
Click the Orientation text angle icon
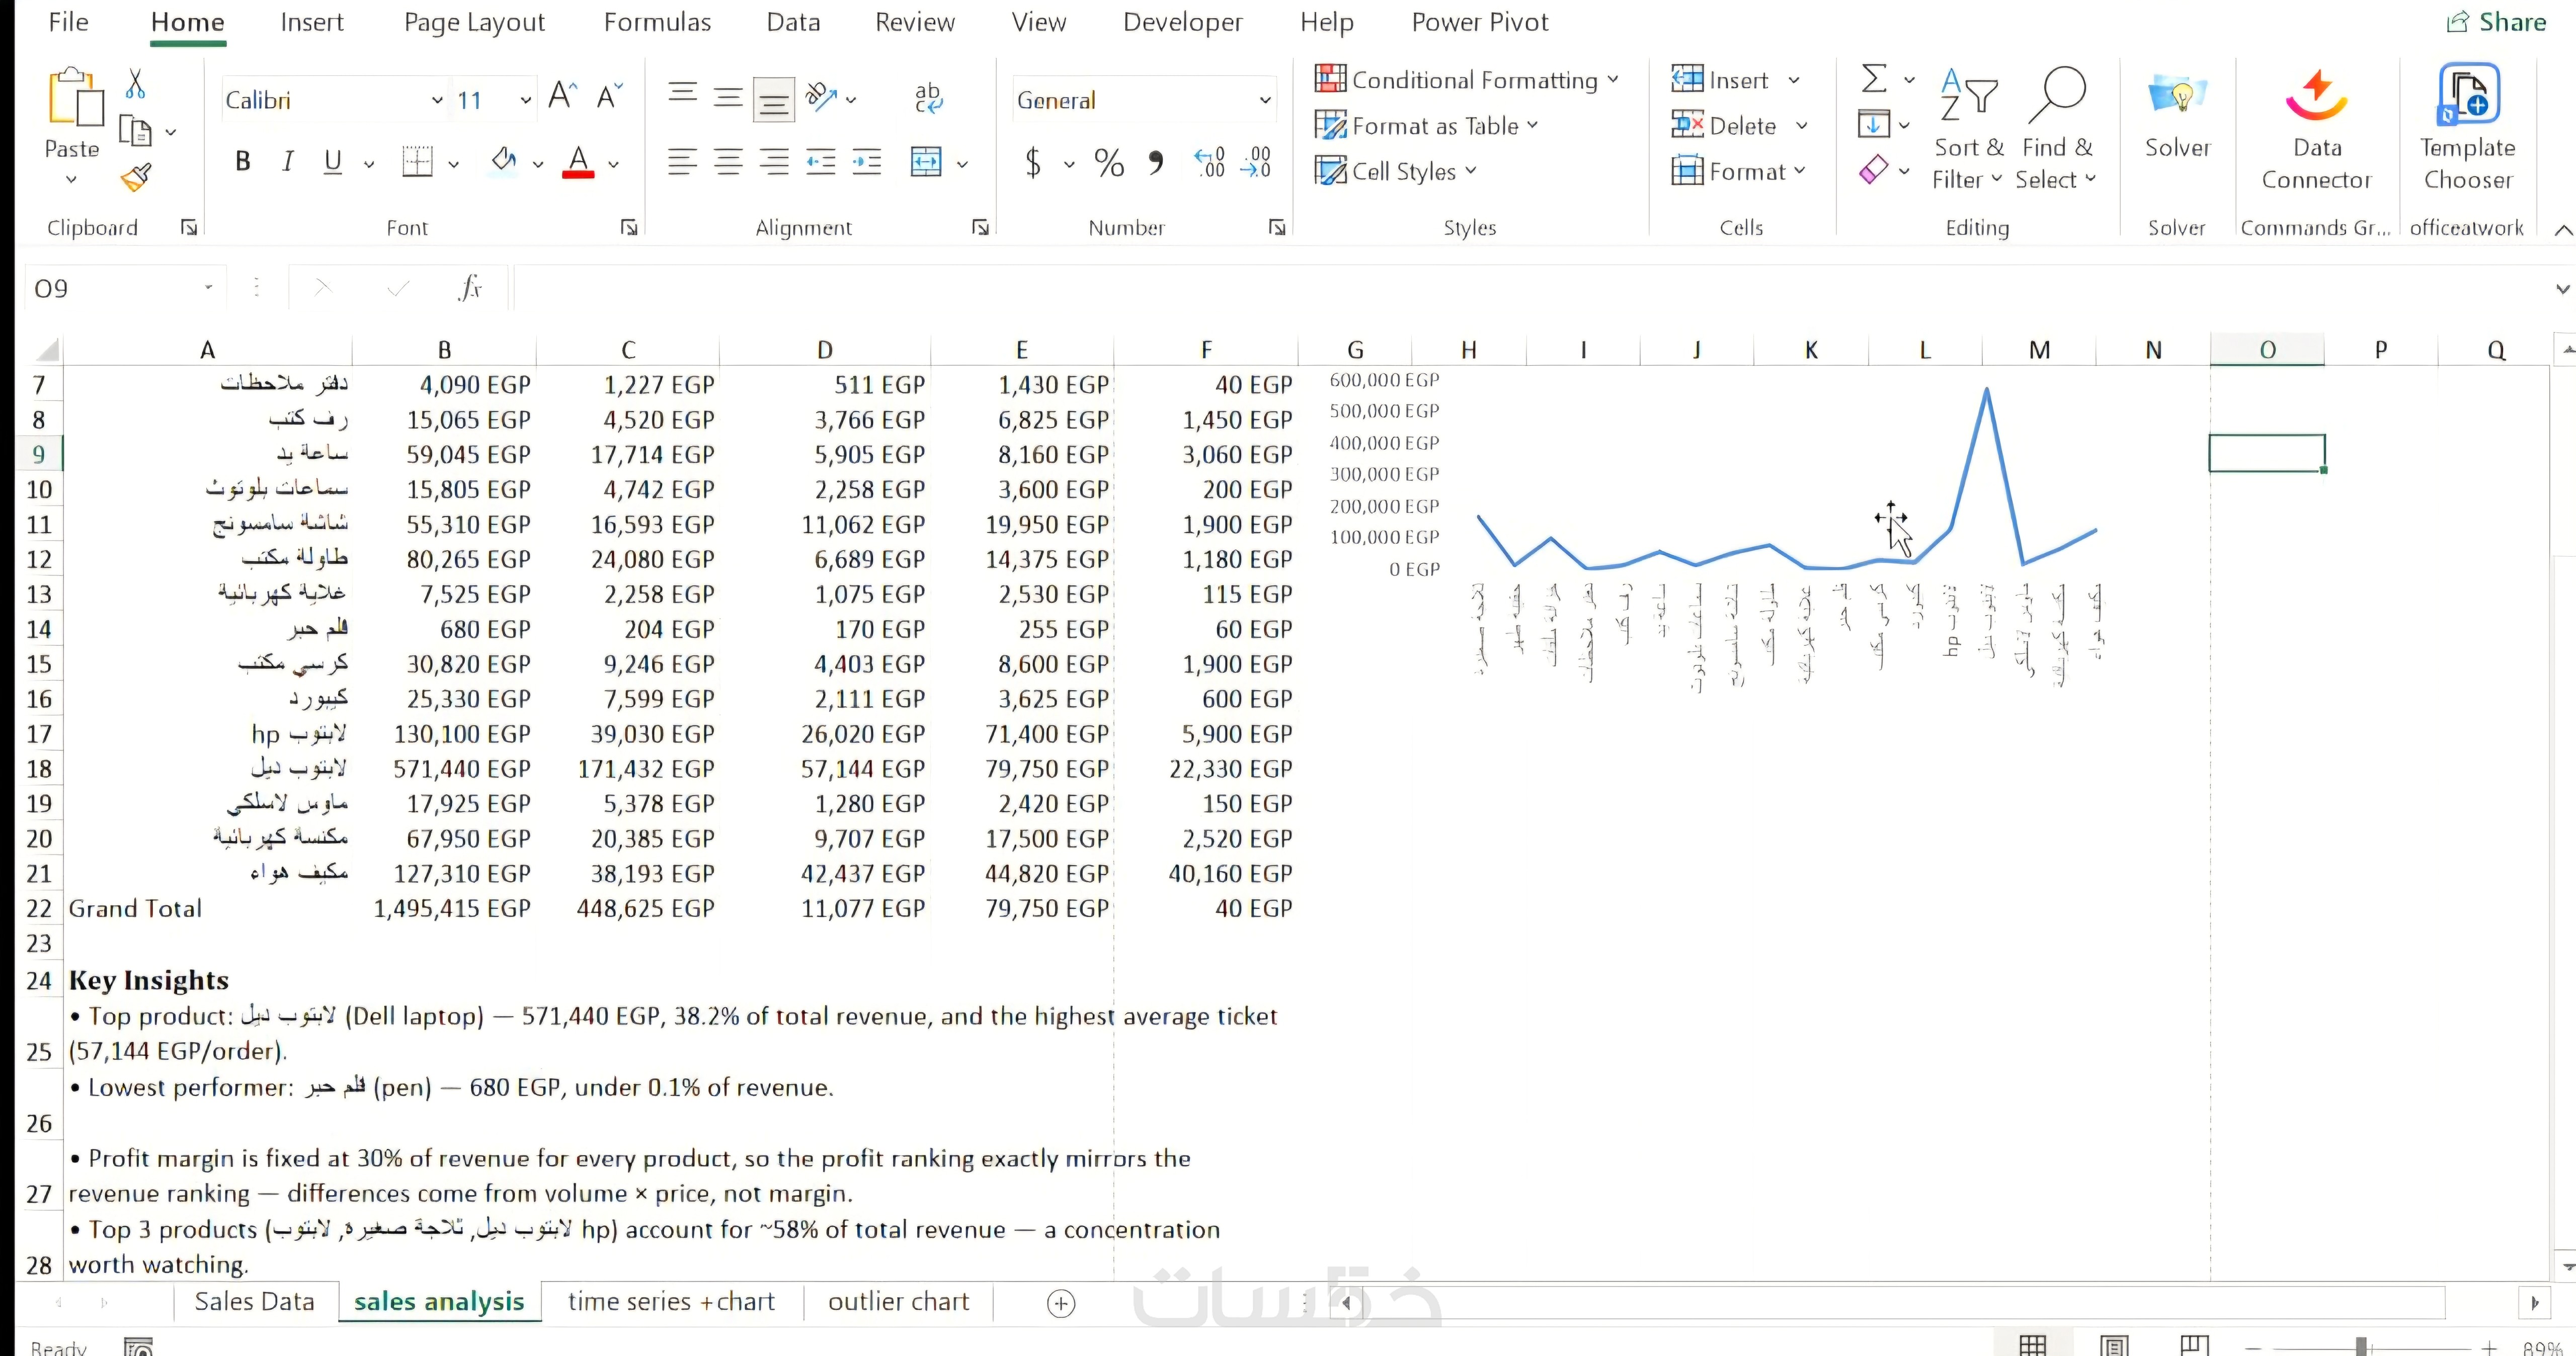click(x=822, y=97)
